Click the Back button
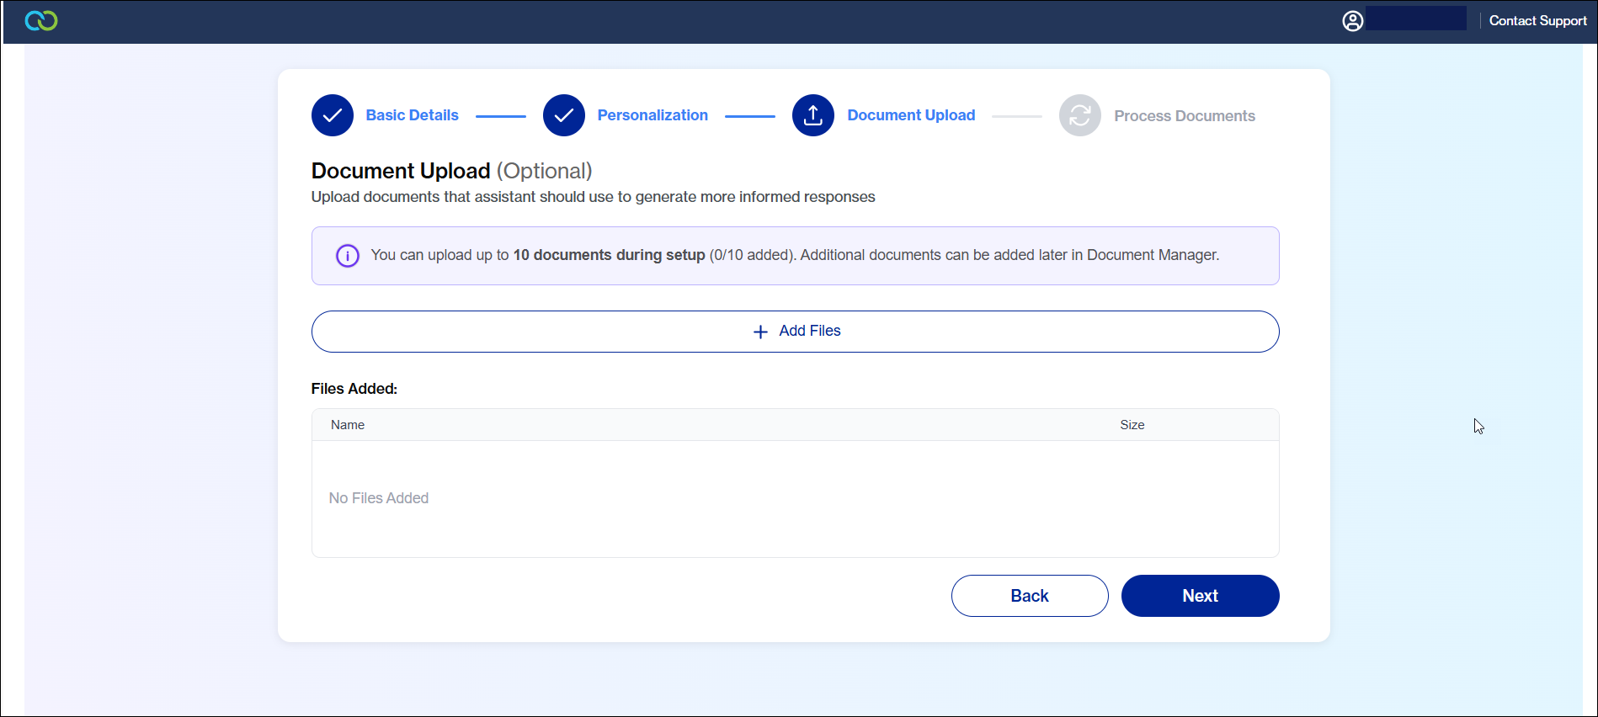The width and height of the screenshot is (1598, 717). click(x=1030, y=596)
